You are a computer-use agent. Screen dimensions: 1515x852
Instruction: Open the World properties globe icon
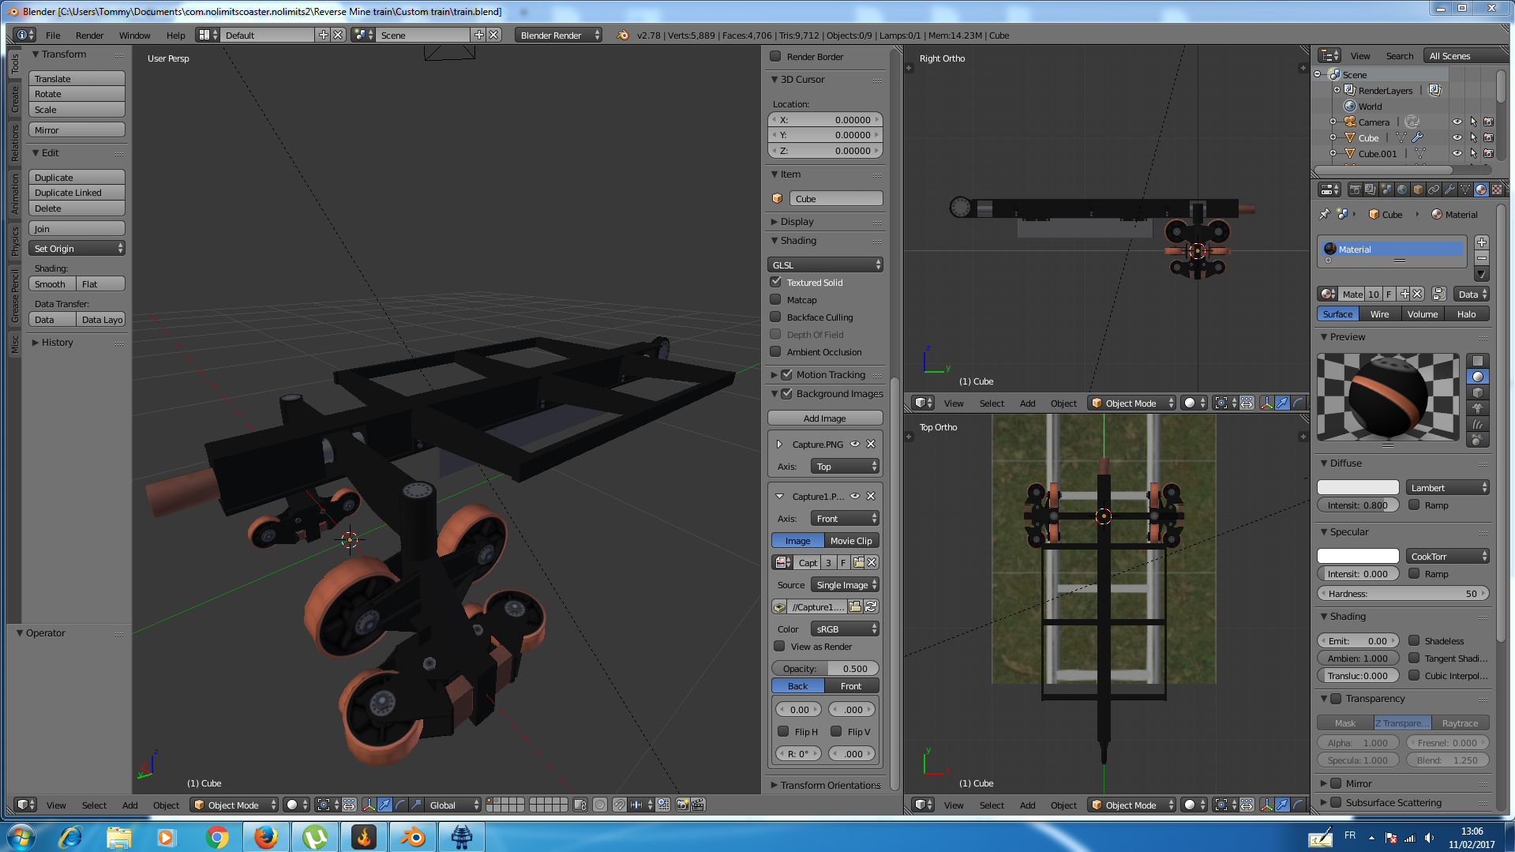click(1402, 190)
